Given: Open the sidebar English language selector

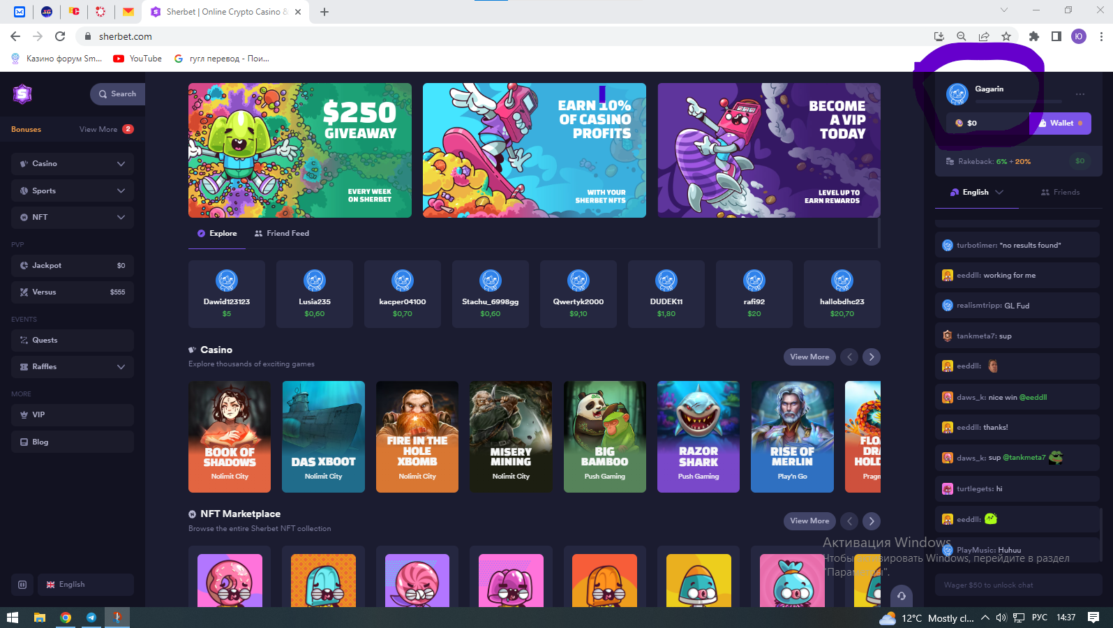Looking at the screenshot, I should point(86,585).
